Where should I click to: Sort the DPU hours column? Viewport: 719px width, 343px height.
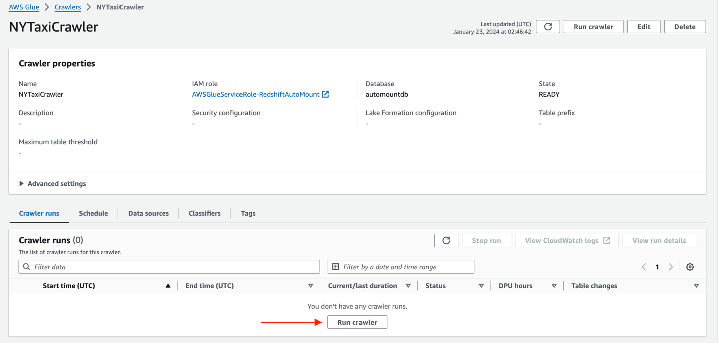click(x=554, y=286)
